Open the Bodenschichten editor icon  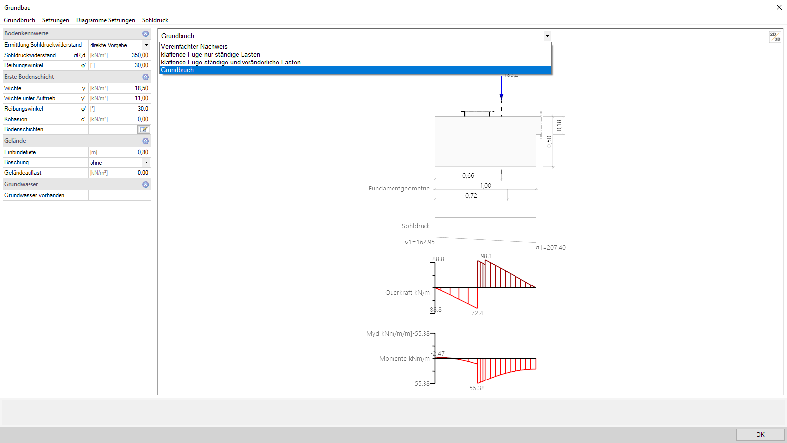[x=144, y=129]
